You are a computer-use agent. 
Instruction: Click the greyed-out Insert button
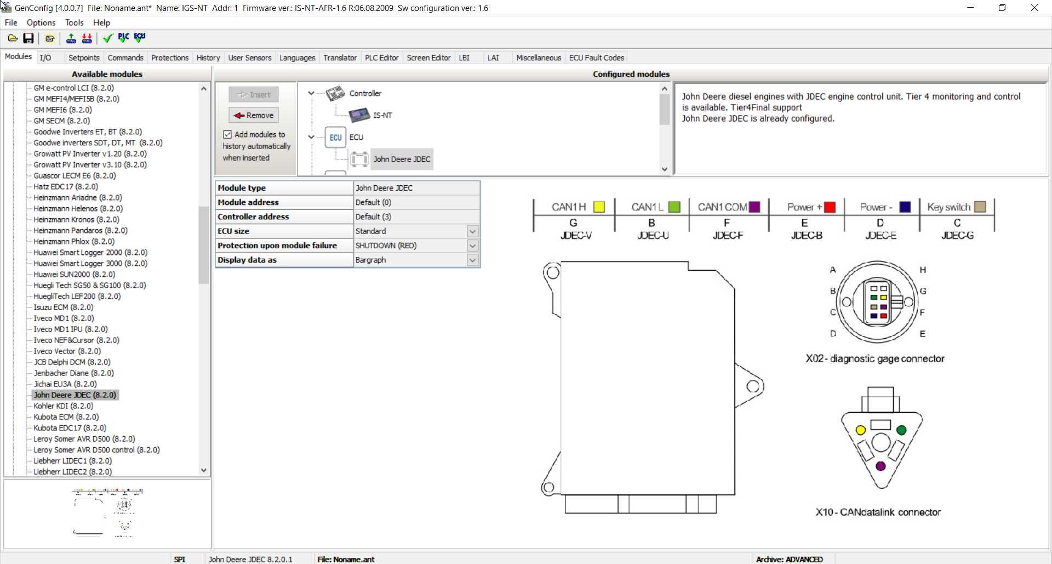pos(254,94)
